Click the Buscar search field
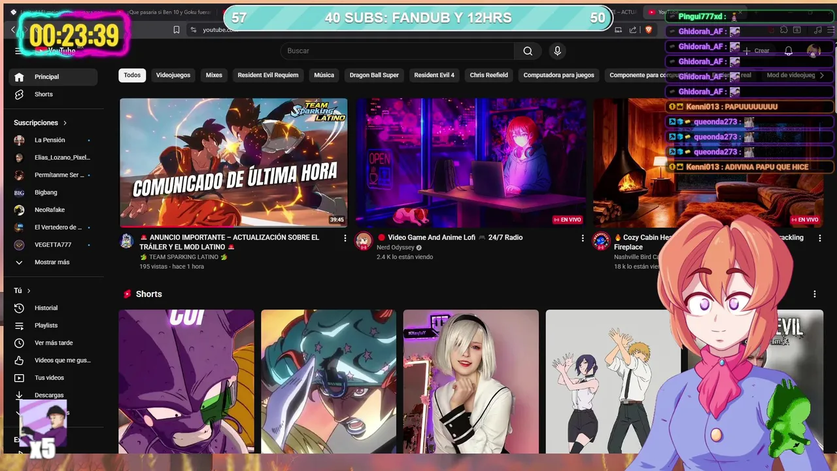Viewport: 837px width, 471px height. click(397, 51)
